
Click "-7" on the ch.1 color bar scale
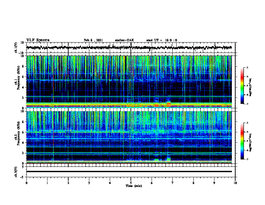pyautogui.click(x=247, y=104)
